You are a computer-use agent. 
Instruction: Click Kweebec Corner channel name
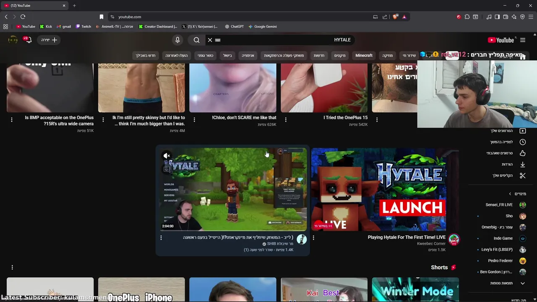[431, 244]
